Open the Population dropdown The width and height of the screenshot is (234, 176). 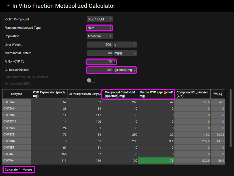click(x=99, y=36)
